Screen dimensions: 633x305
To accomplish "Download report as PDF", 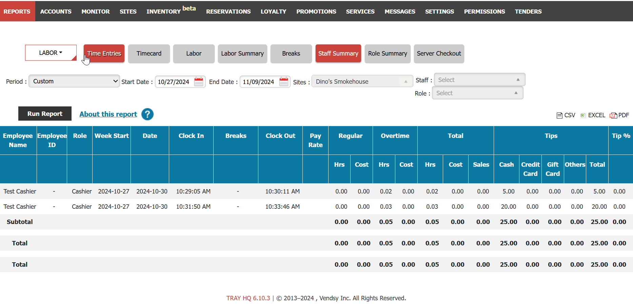I will [x=619, y=115].
